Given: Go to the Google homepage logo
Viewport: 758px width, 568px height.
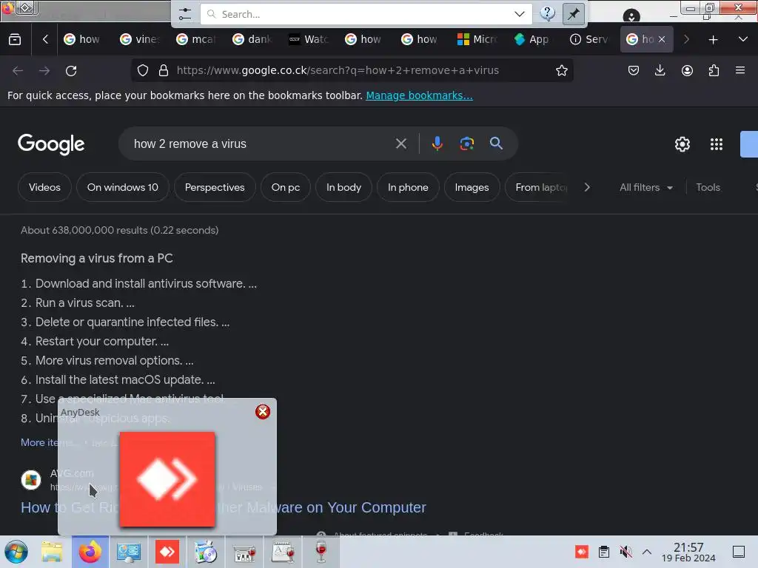Looking at the screenshot, I should coord(51,144).
